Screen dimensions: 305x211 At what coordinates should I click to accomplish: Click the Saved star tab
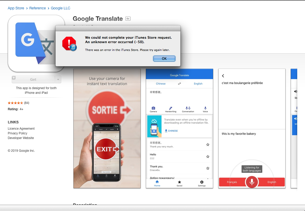click(x=179, y=182)
